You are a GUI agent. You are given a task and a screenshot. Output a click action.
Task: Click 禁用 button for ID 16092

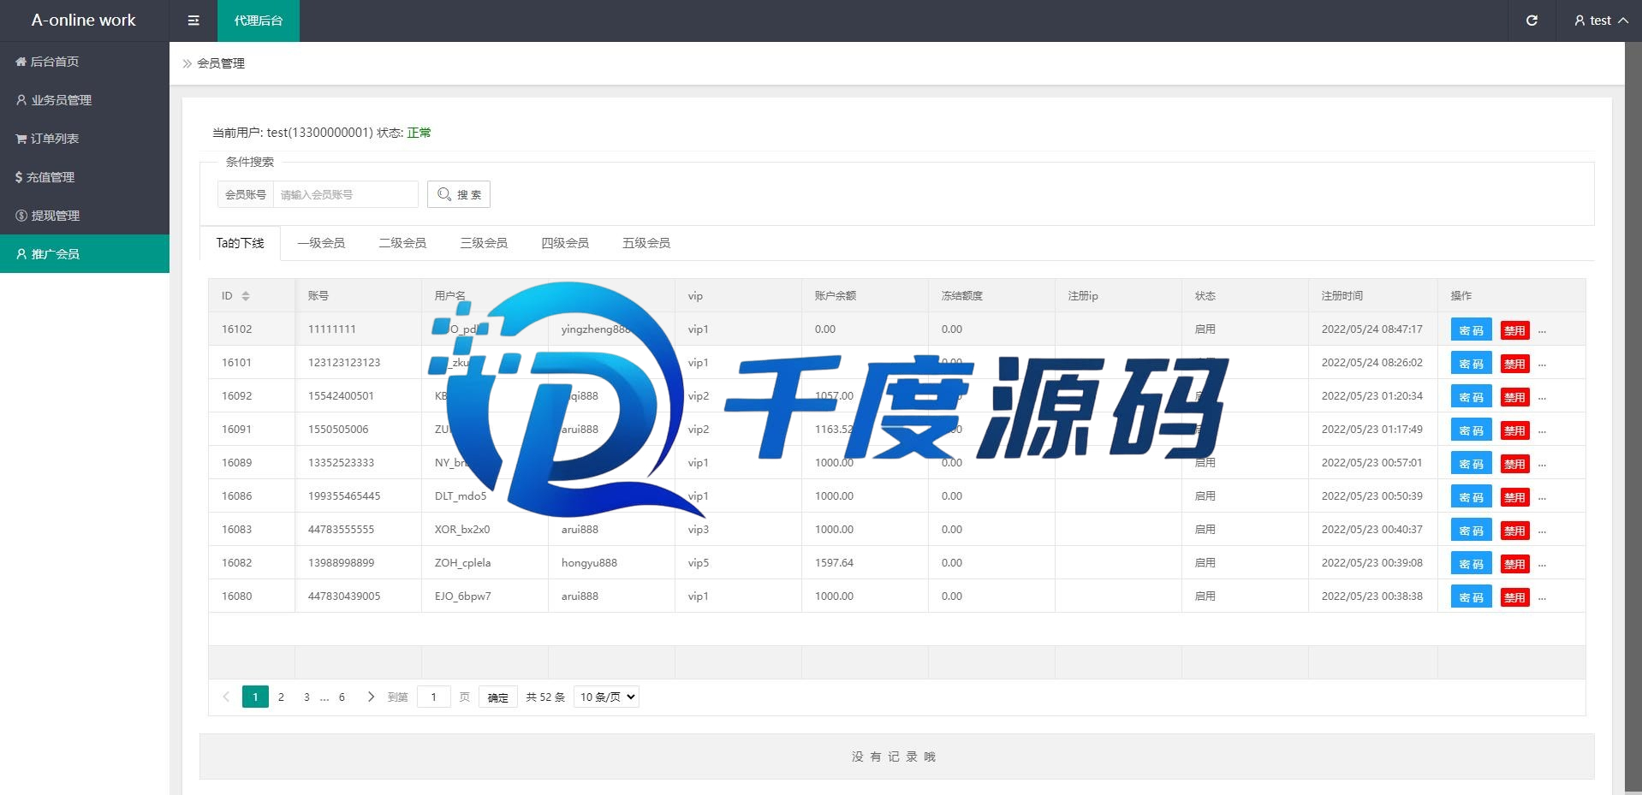coord(1514,397)
